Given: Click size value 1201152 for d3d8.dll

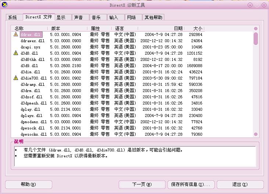Looking at the screenshot, I should (x=194, y=53).
